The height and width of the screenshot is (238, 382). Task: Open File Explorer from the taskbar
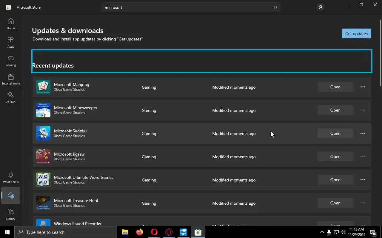pyautogui.click(x=125, y=232)
